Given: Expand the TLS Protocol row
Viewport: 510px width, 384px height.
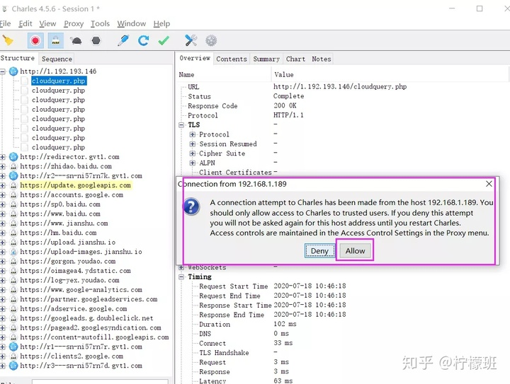Looking at the screenshot, I should [x=193, y=134].
